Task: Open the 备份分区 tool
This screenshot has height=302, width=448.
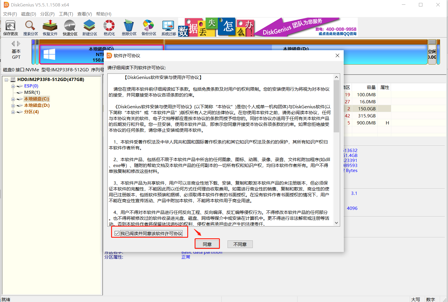Action: (149, 28)
